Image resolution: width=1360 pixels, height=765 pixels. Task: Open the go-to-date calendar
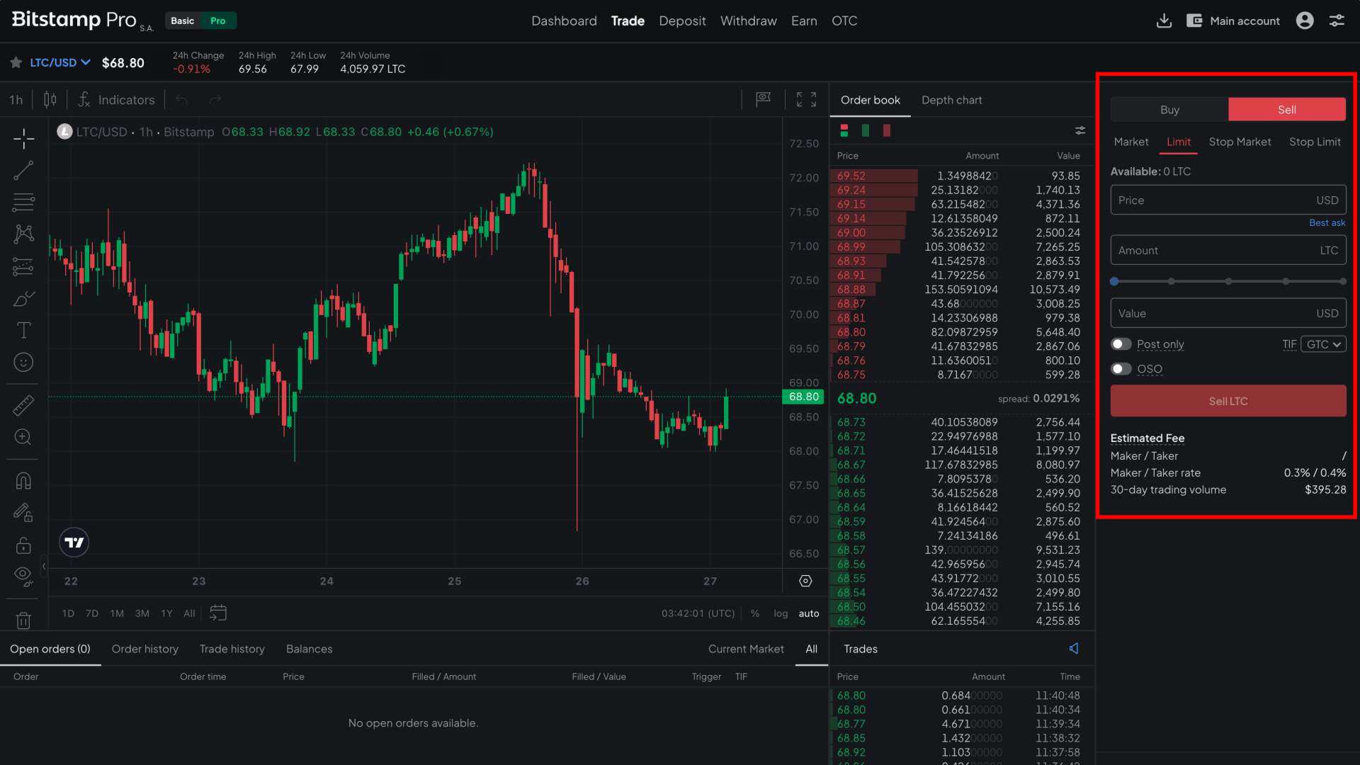click(218, 613)
